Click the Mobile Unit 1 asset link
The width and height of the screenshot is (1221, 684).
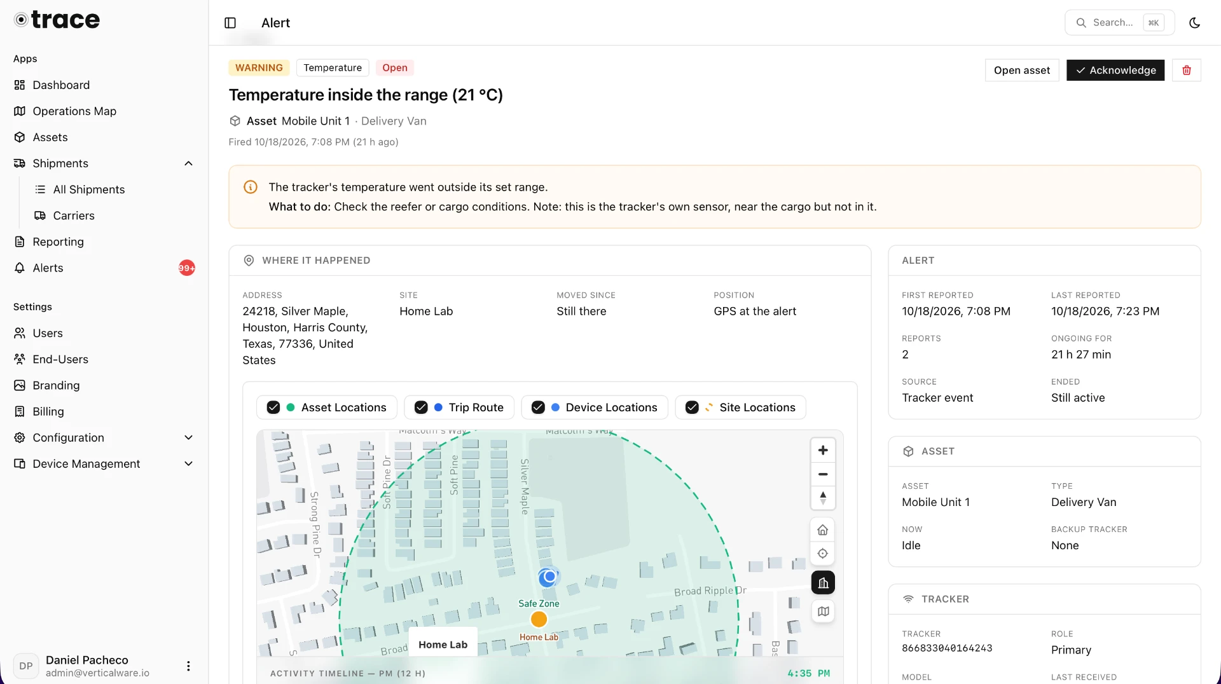pos(315,121)
